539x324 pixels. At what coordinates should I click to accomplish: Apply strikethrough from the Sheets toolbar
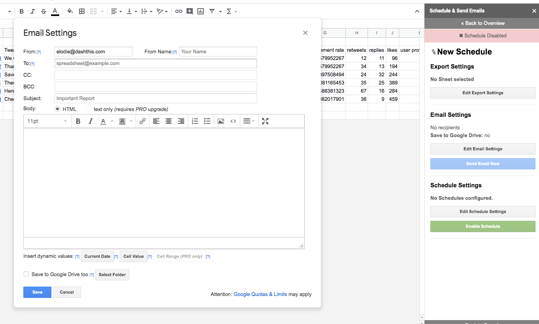click(x=44, y=11)
